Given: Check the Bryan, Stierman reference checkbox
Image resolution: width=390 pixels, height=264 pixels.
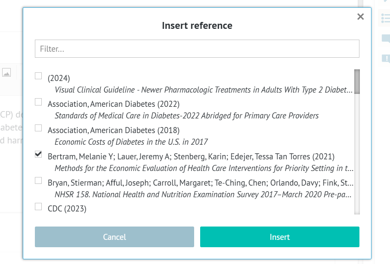Looking at the screenshot, I should (38, 180).
